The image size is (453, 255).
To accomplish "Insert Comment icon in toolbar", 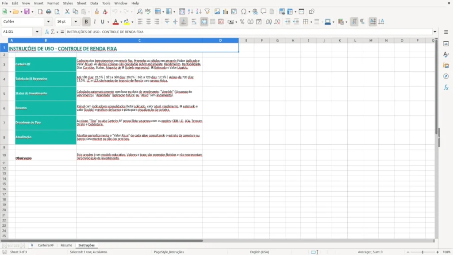I will click(264, 12).
